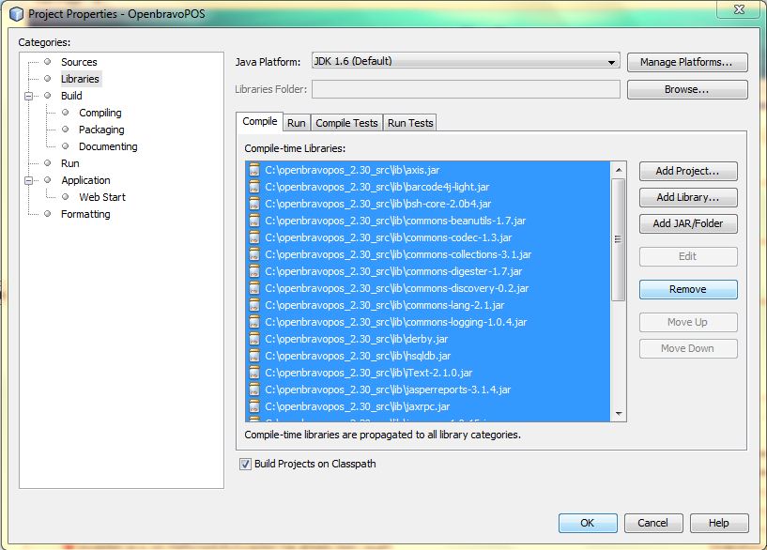Viewport: 767px width, 550px height.
Task: Switch to the Run tab
Action: click(297, 123)
